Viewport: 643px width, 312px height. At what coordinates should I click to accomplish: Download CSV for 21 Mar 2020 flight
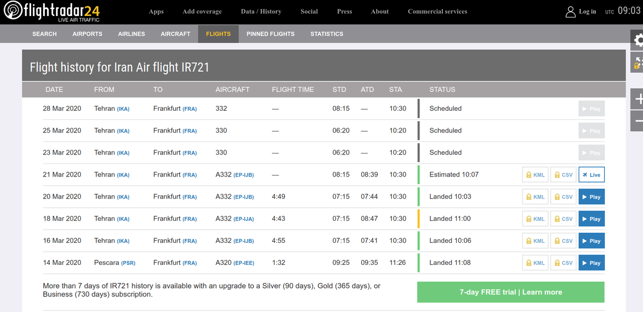point(564,175)
